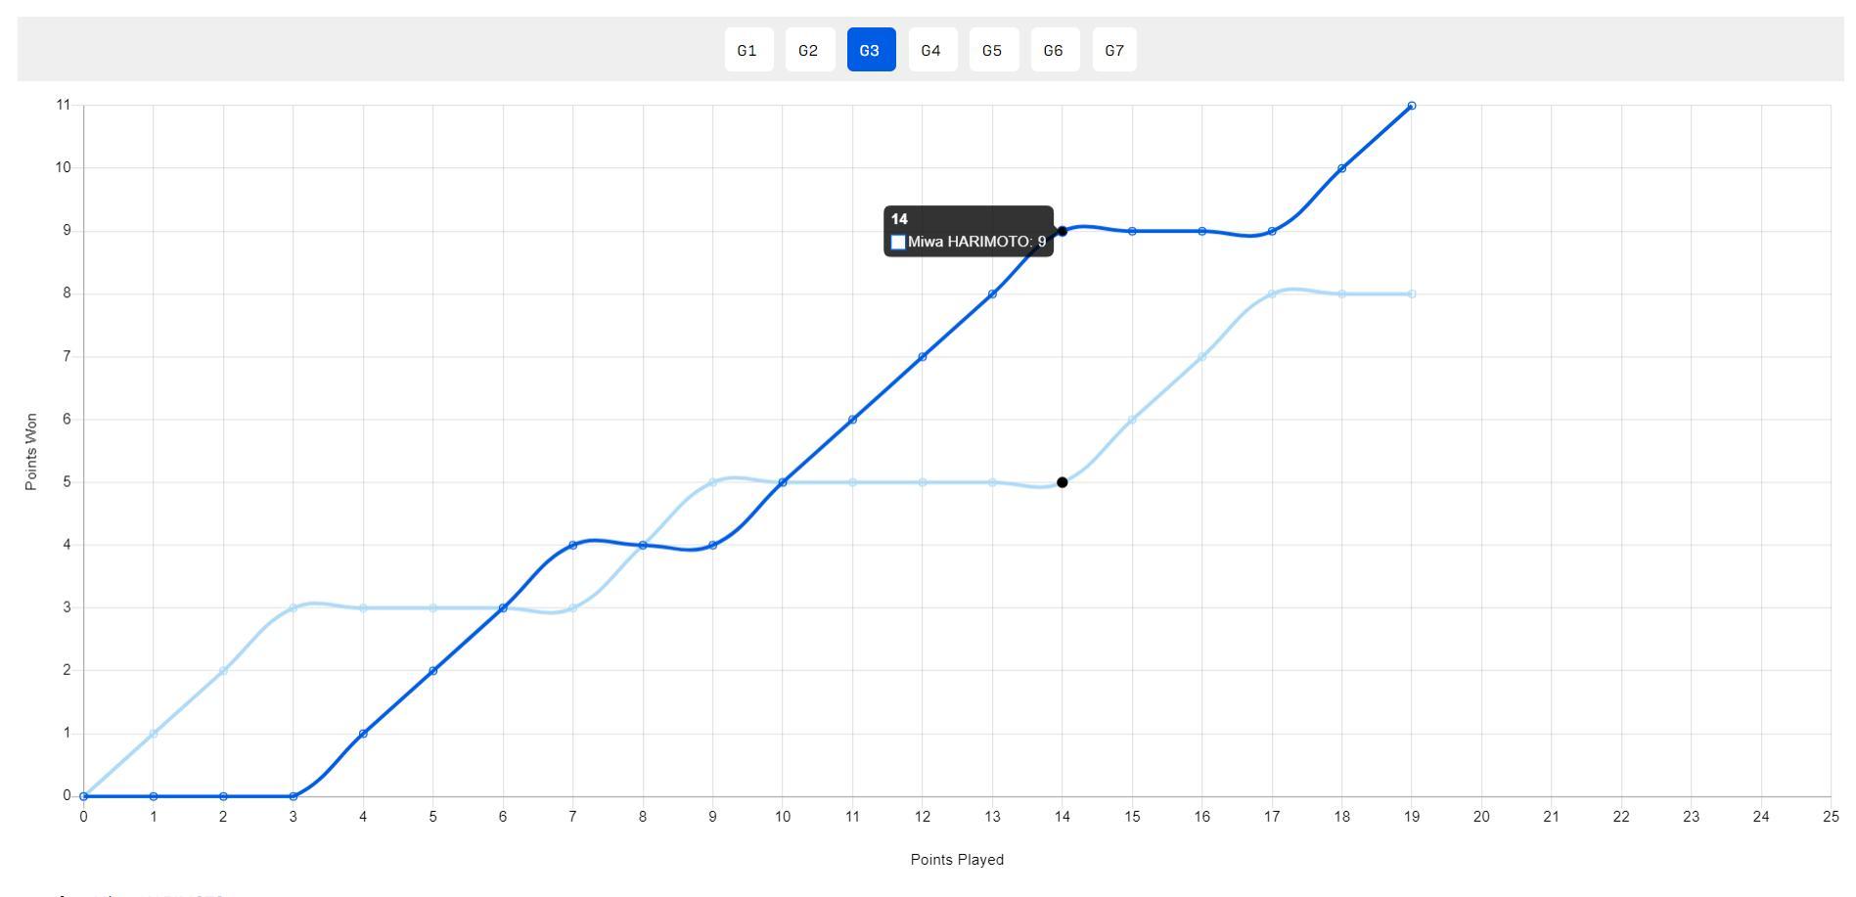This screenshot has width=1856, height=897.
Task: Click the "Points Played" axis title
Action: pos(956,860)
